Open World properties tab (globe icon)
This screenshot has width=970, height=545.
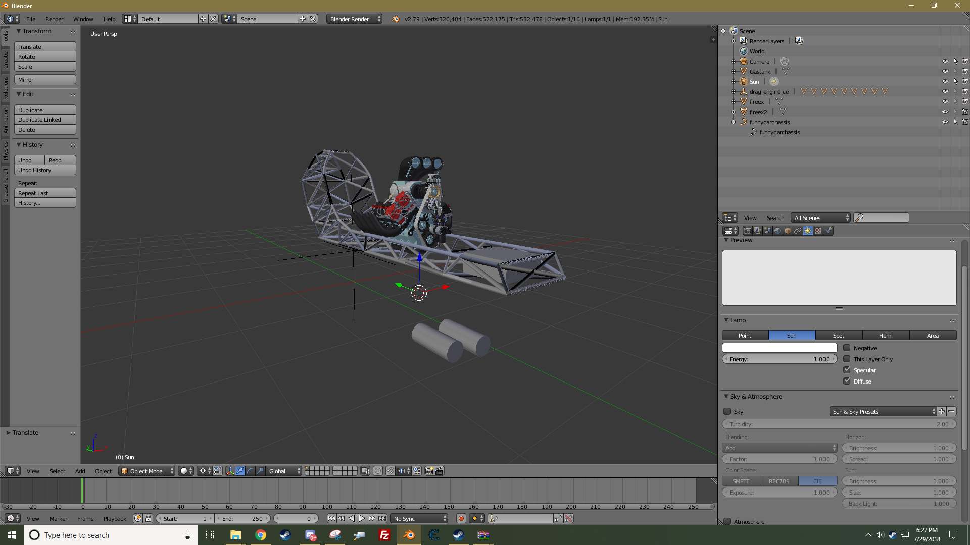(778, 231)
